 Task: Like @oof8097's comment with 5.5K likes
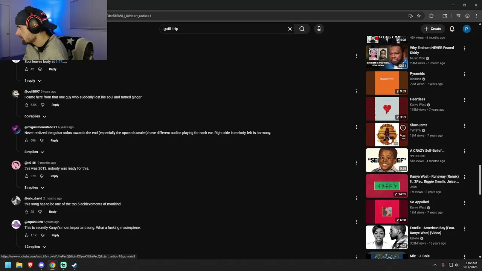26,105
